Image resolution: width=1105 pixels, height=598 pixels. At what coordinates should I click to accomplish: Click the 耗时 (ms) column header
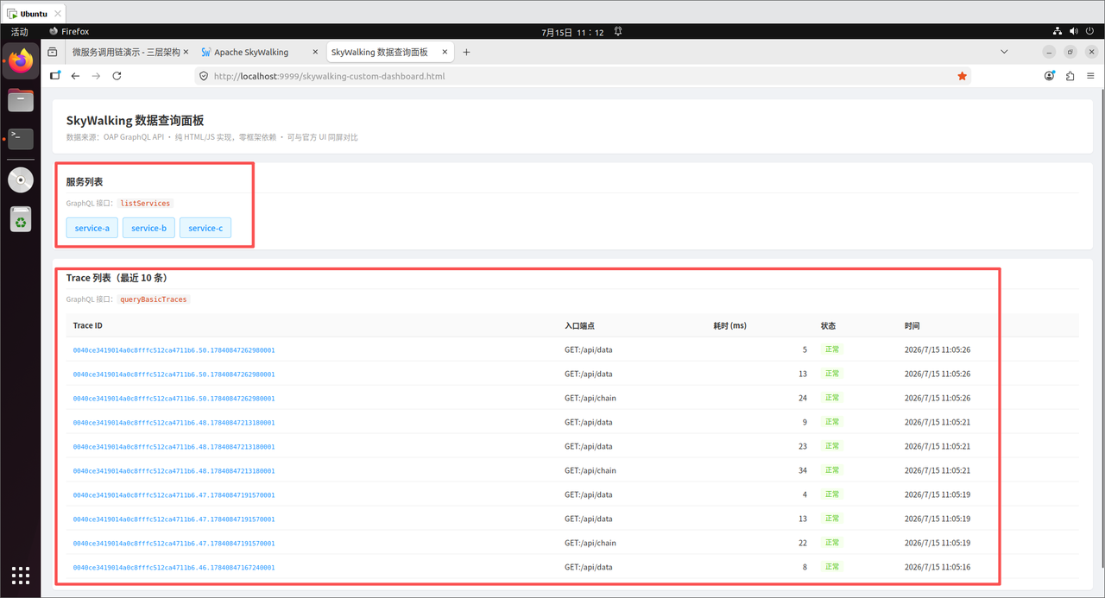729,326
